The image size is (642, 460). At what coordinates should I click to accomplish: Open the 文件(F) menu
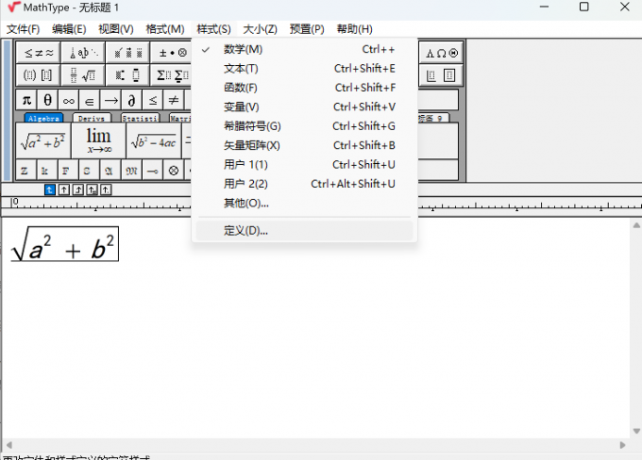(23, 29)
